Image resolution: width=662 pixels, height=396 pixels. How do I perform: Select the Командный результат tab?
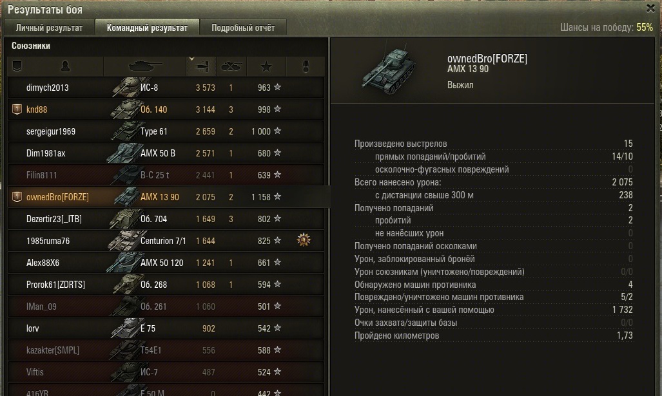147,28
